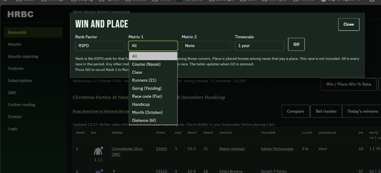Click the HEADGEAR column header
The image size is (381, 173).
click(x=327, y=133)
